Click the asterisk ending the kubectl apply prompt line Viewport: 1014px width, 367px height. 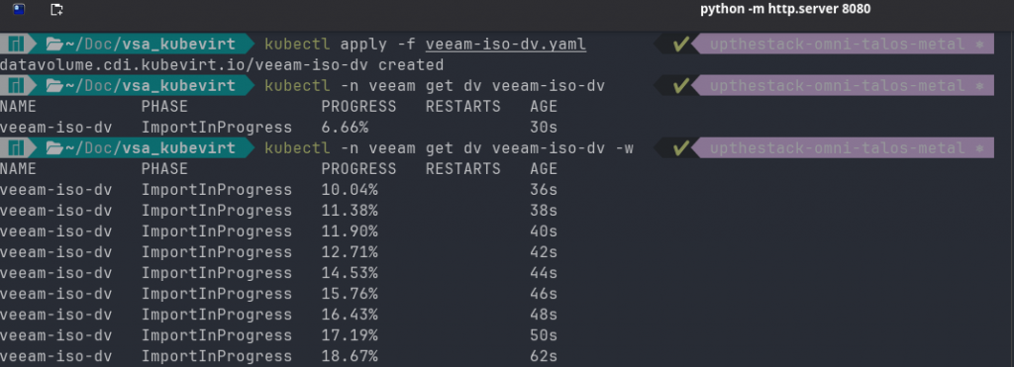[x=980, y=46]
